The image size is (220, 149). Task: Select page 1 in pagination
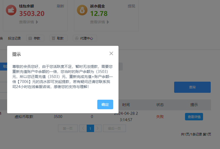click(x=90, y=129)
